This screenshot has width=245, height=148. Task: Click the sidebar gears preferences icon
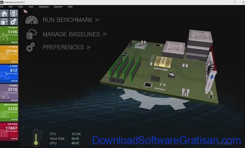[14, 22]
